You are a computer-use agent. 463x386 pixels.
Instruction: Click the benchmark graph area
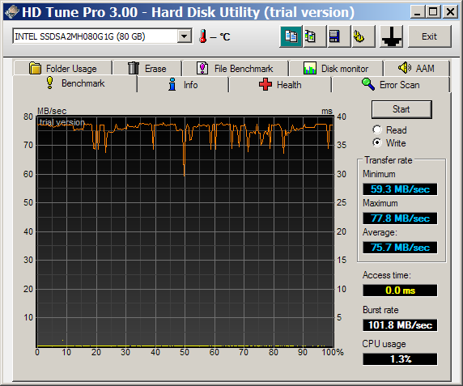(185, 231)
